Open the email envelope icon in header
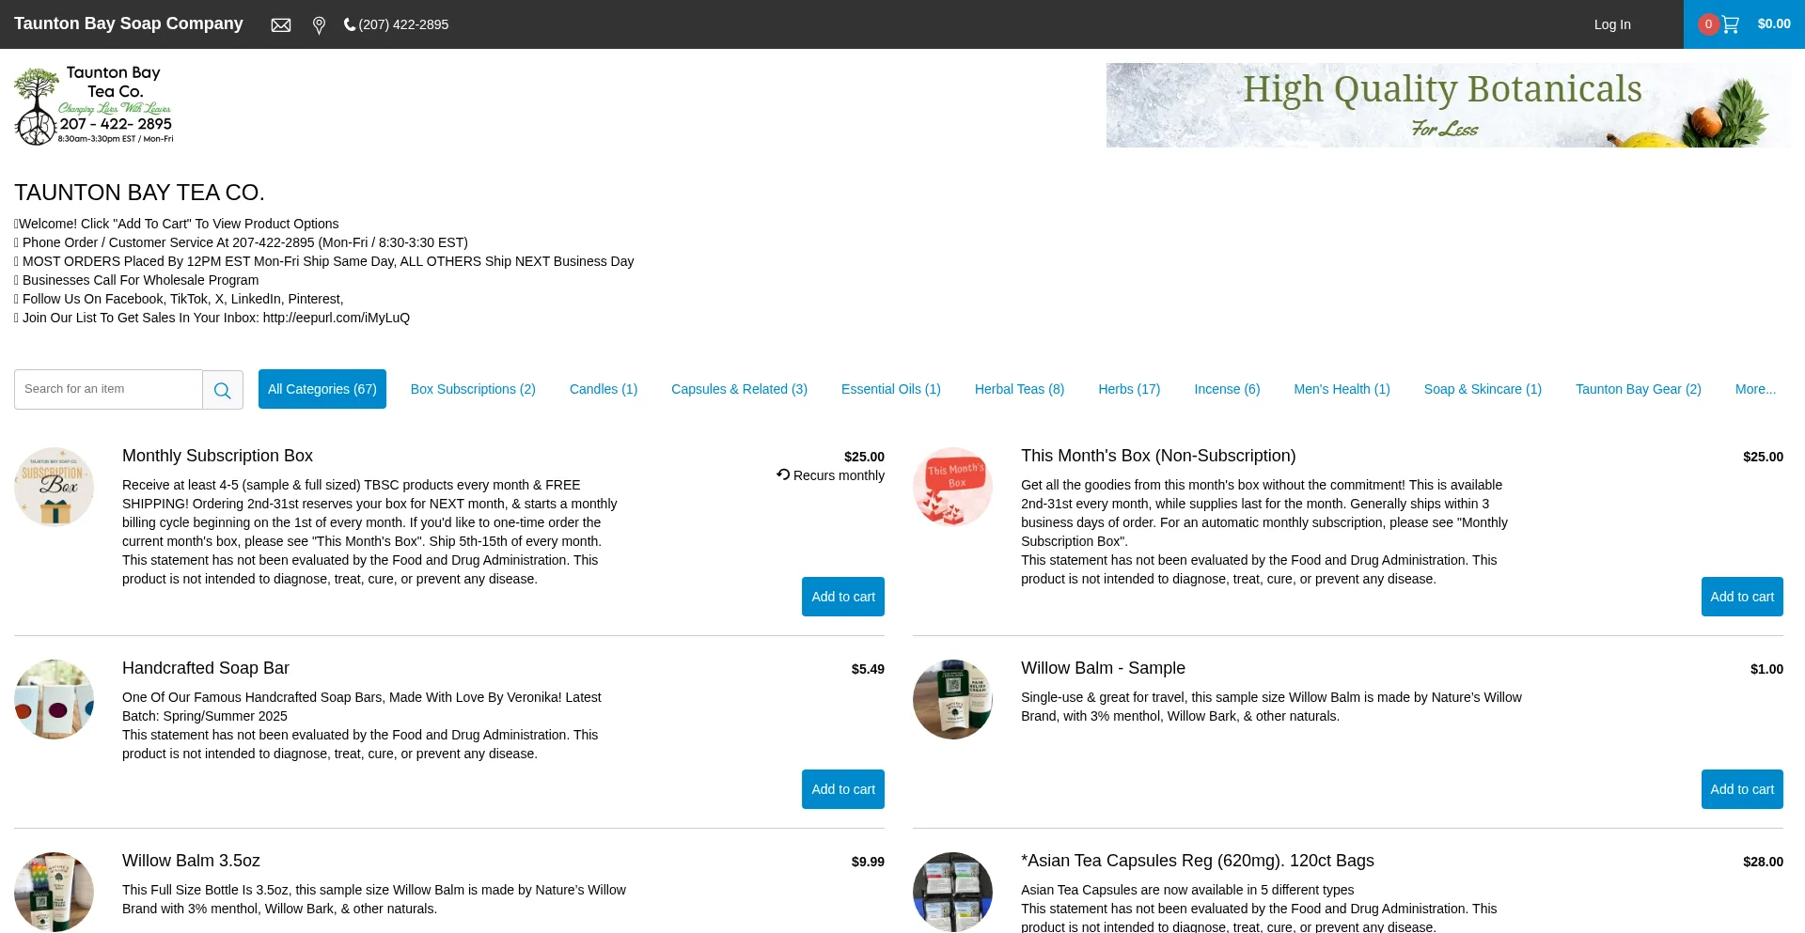Screen dimensions: 1805x933 281,25
